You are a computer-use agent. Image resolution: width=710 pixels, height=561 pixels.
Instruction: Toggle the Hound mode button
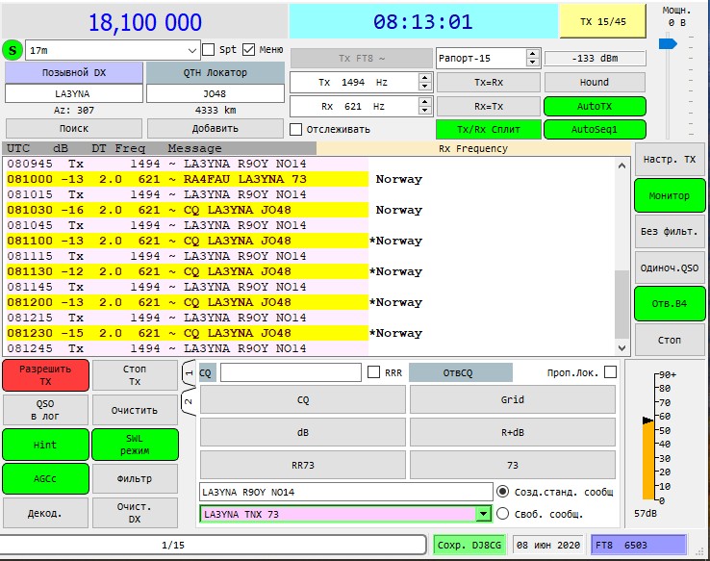(x=594, y=83)
